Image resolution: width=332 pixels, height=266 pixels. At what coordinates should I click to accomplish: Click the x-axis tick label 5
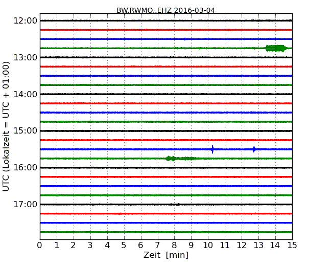[124, 245]
